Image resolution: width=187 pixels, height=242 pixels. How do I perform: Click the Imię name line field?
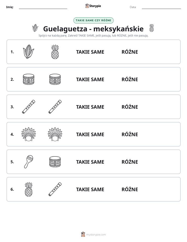click(x=43, y=7)
